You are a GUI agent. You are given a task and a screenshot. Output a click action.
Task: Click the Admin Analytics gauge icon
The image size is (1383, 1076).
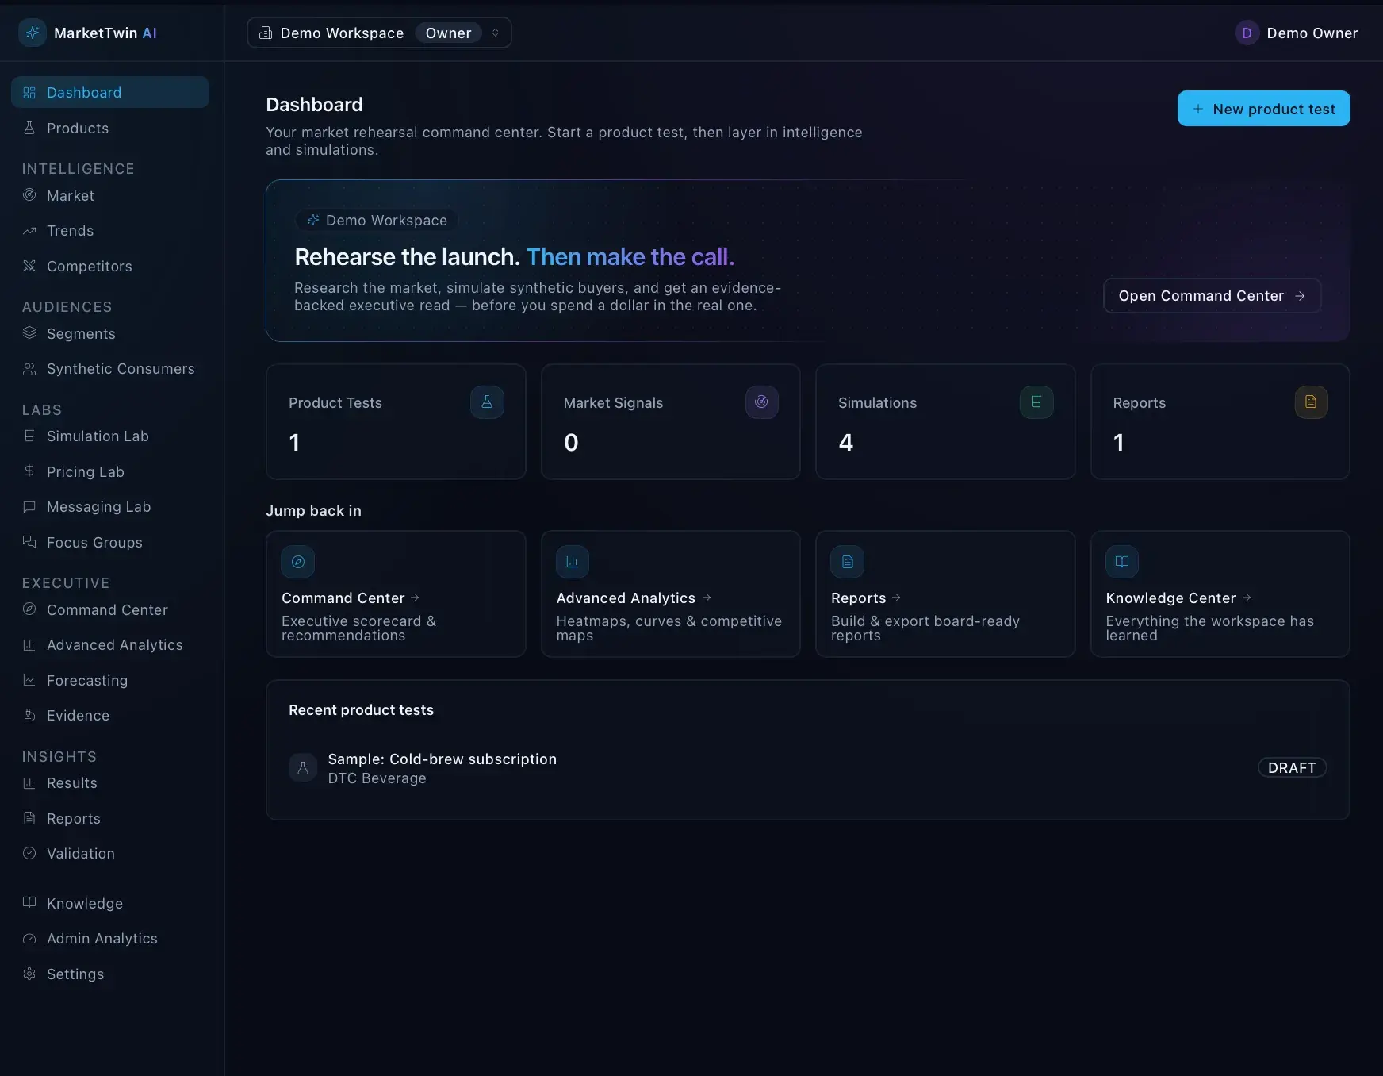(29, 939)
